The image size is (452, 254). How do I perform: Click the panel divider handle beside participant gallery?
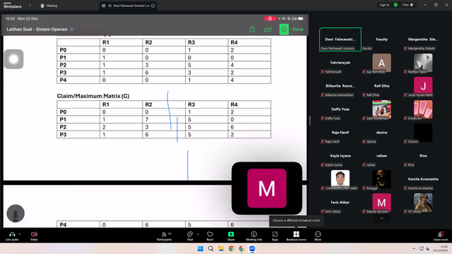tap(310, 121)
